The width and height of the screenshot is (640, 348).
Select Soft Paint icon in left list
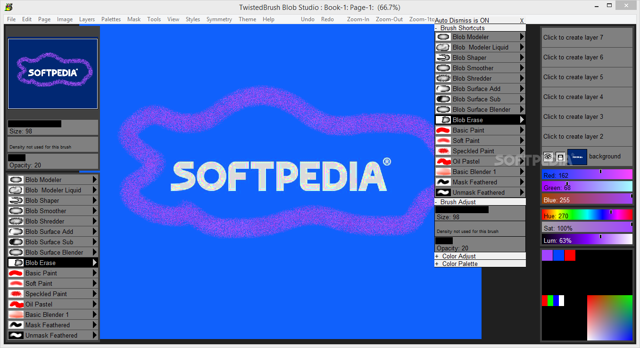[x=16, y=283]
